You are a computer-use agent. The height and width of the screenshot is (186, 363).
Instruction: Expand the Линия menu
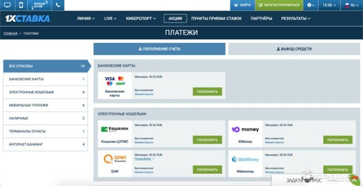click(86, 19)
